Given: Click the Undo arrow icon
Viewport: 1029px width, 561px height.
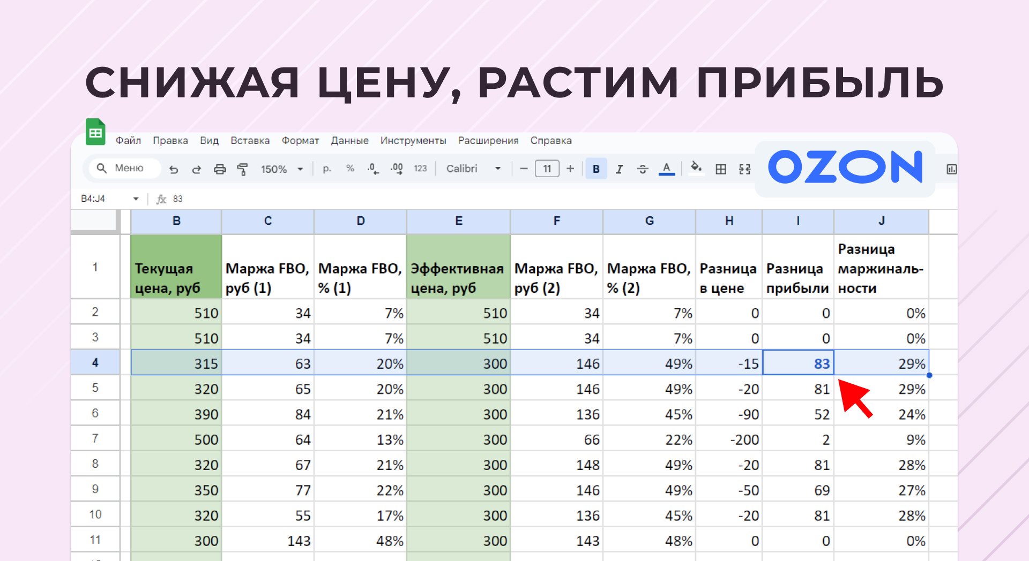Looking at the screenshot, I should click(173, 169).
